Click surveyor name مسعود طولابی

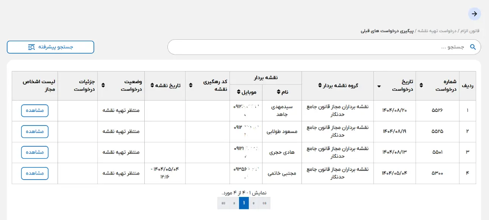pos(283,131)
